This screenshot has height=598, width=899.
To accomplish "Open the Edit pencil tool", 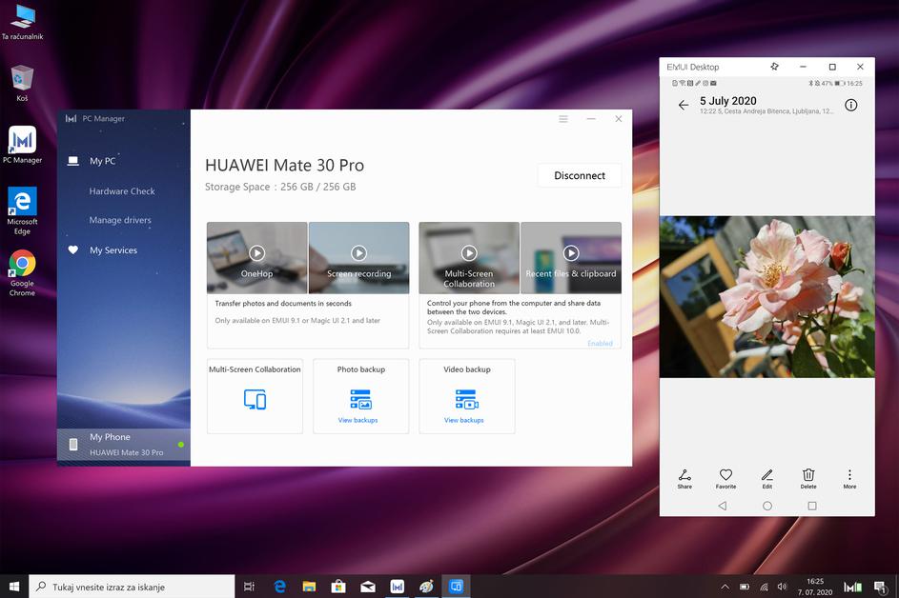I will click(x=766, y=476).
